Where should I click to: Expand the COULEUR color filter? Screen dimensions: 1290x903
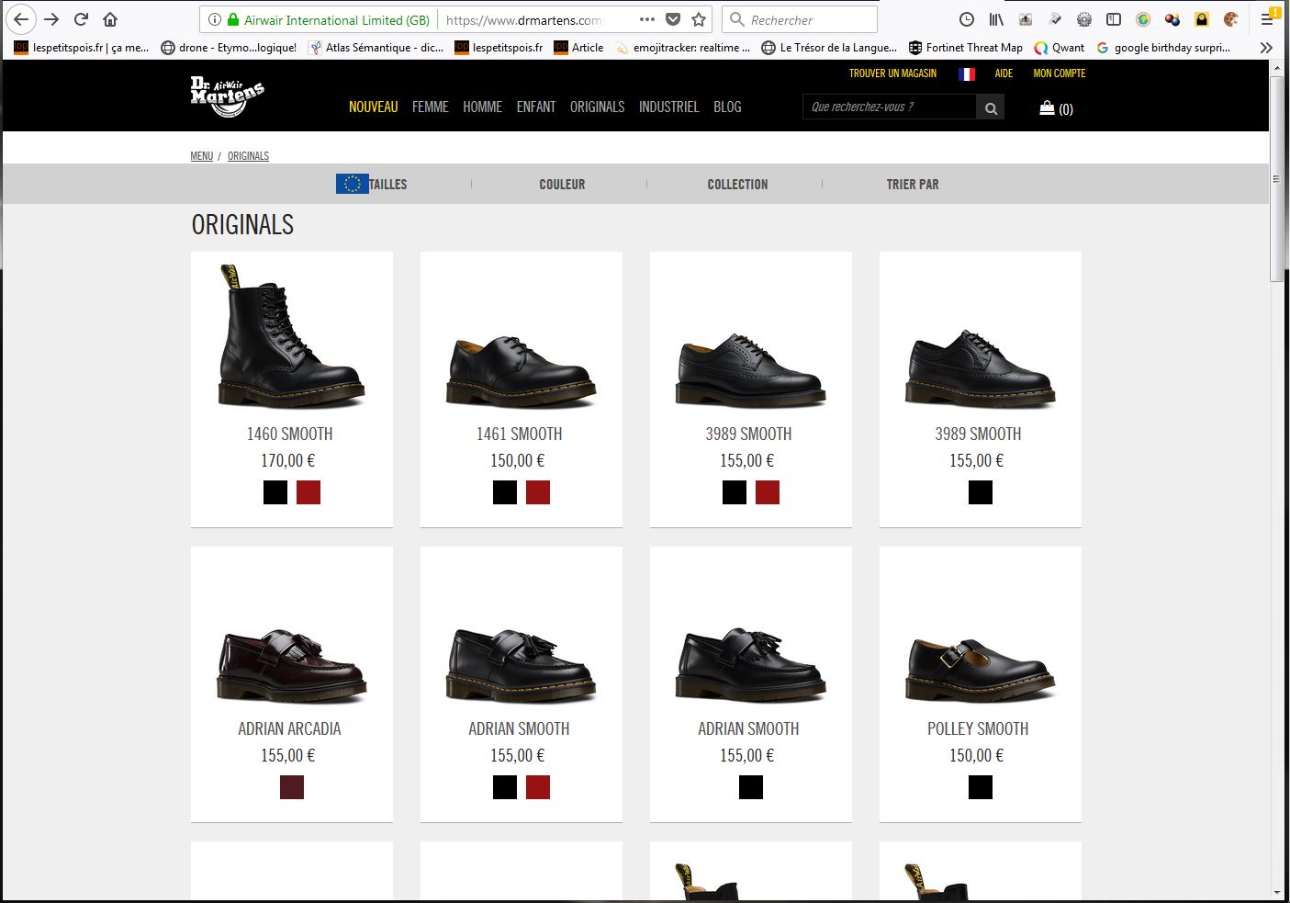coord(562,185)
